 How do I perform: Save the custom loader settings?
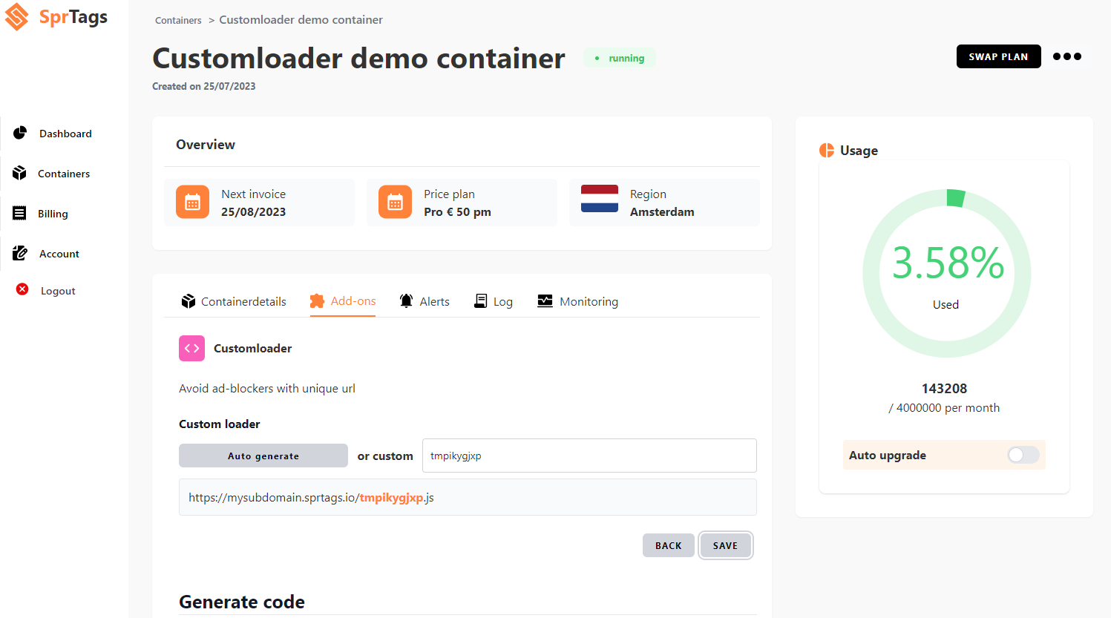tap(725, 545)
